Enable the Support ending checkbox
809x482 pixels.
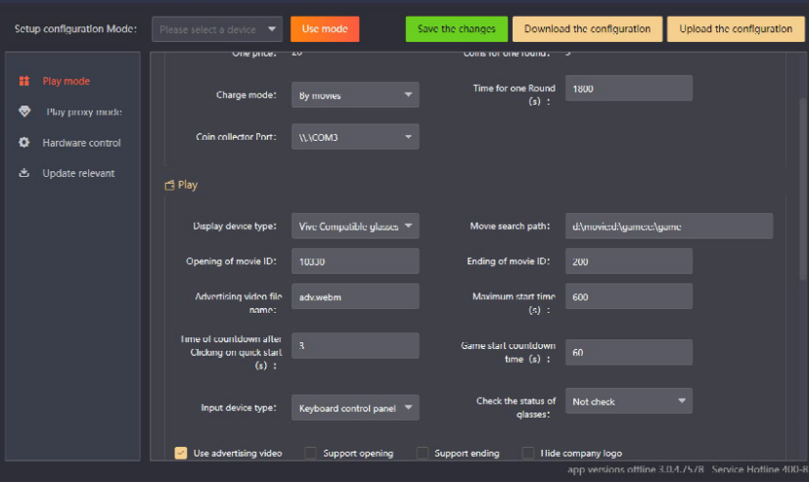tap(423, 453)
